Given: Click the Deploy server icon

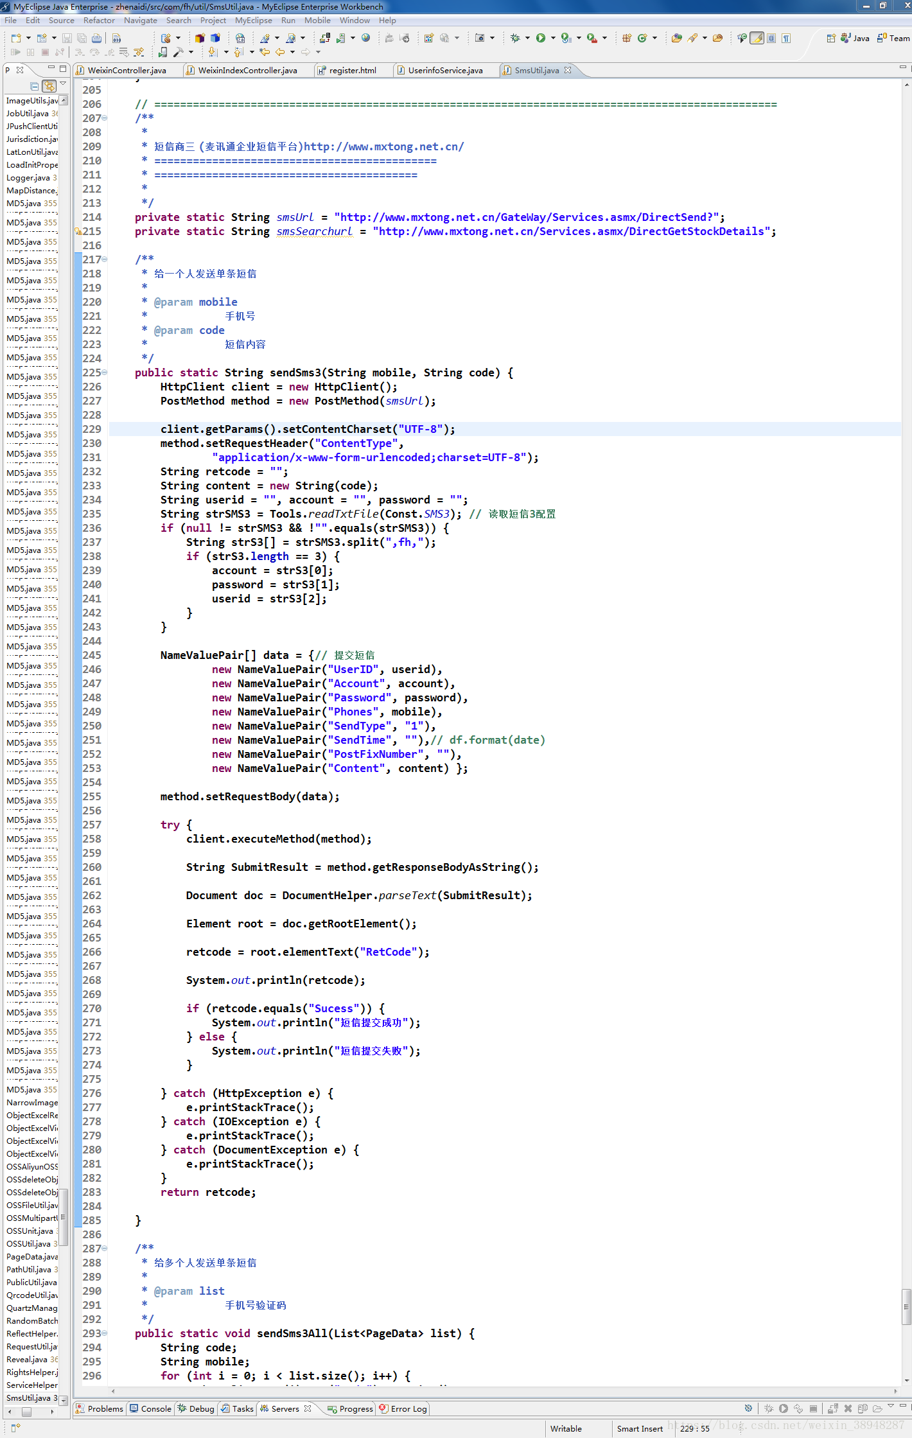Looking at the screenshot, I should (324, 38).
